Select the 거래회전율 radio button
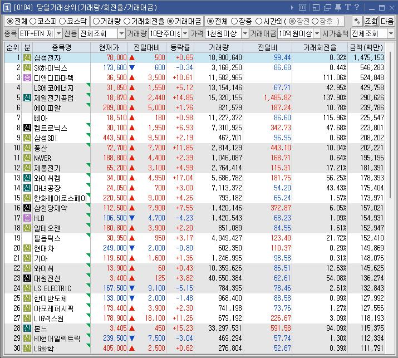 point(127,21)
